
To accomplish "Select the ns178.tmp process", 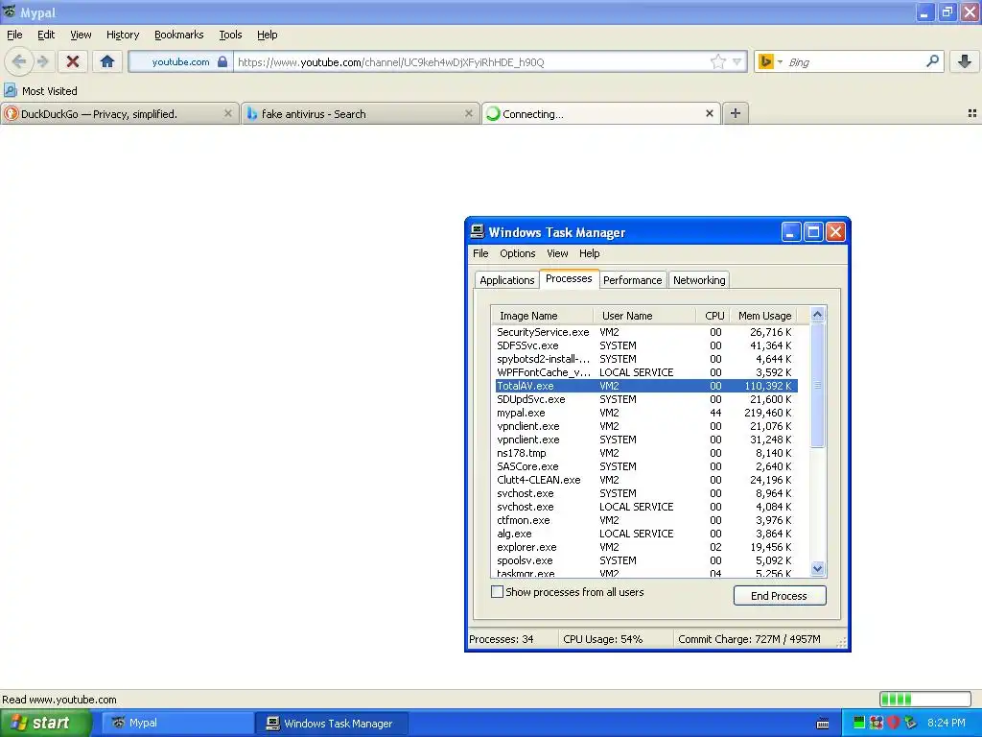I will [646, 453].
